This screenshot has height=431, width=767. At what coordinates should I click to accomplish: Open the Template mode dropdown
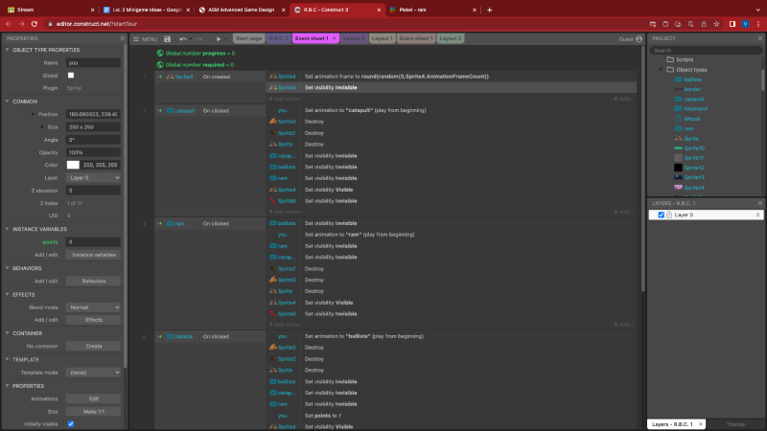pyautogui.click(x=93, y=372)
